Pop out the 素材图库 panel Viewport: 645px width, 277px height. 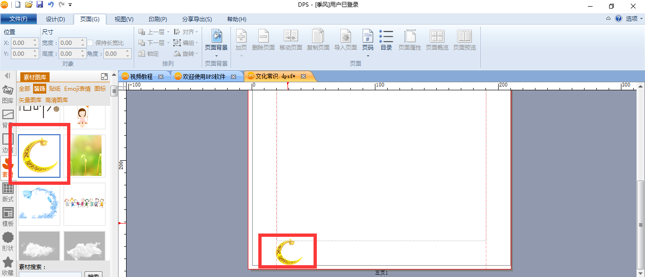click(104, 77)
